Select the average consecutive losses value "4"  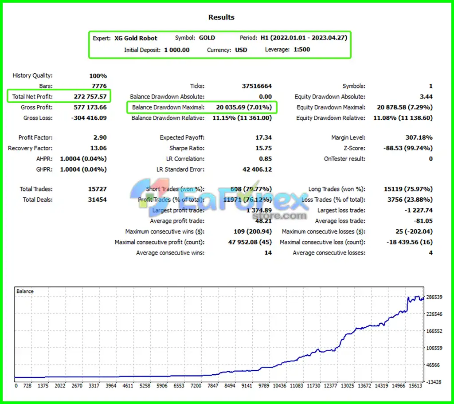pos(431,253)
